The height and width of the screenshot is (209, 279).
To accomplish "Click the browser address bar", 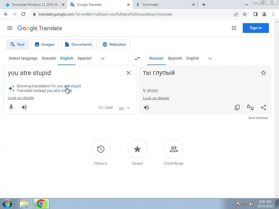I will coord(132,14).
